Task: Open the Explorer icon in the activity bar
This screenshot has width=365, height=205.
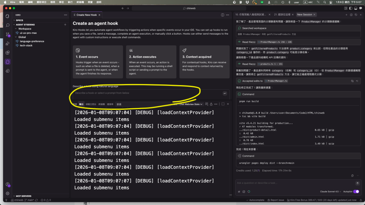Action: pos(7,16)
